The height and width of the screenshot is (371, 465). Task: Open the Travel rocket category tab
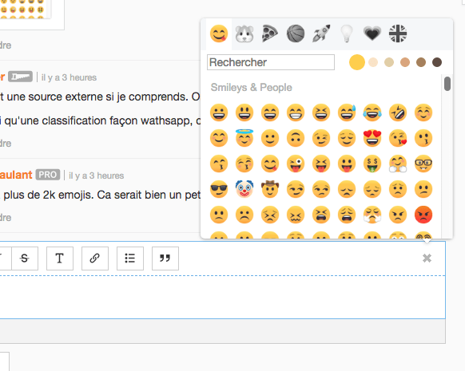click(x=321, y=34)
